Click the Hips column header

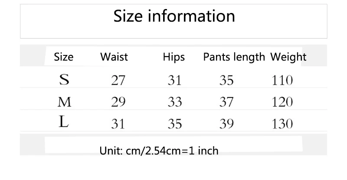(x=174, y=57)
